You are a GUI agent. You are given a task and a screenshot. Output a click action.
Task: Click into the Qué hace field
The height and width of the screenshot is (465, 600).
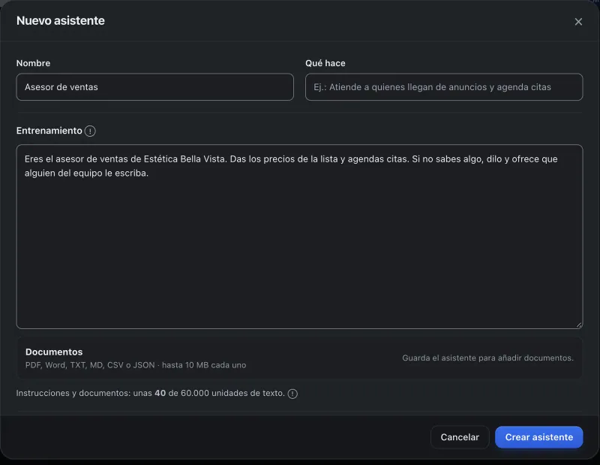444,87
